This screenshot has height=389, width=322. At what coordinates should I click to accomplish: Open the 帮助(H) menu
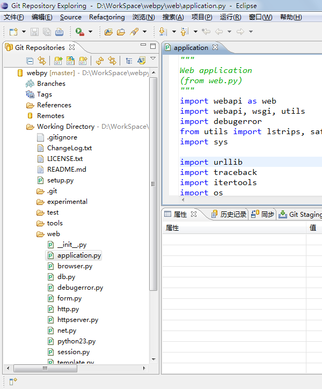tap(291, 17)
